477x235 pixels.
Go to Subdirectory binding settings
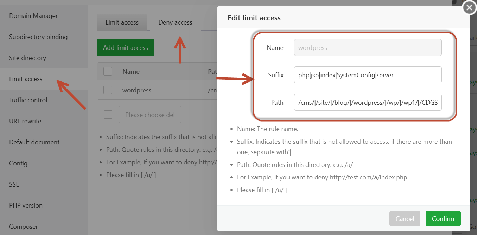(x=38, y=37)
